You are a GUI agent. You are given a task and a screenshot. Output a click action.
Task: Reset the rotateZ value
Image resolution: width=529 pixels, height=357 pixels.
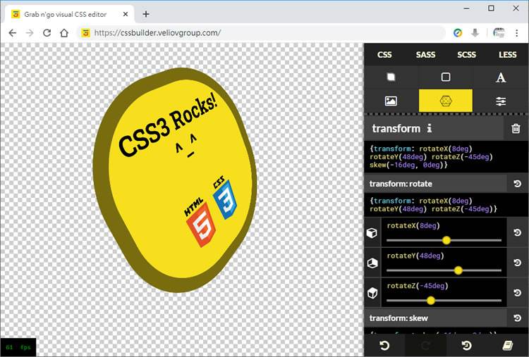click(517, 292)
